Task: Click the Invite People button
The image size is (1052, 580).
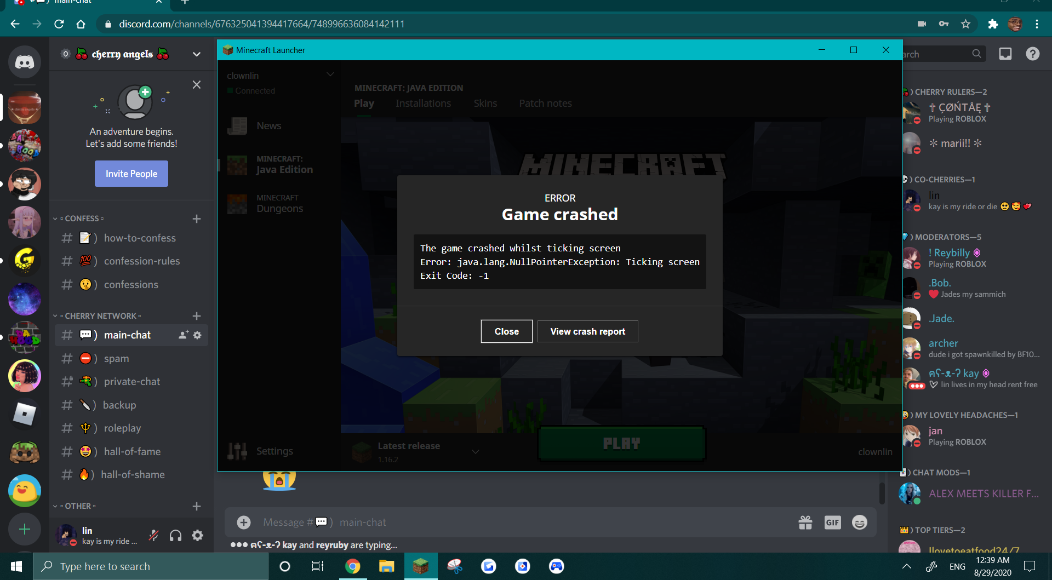Action: pyautogui.click(x=131, y=174)
